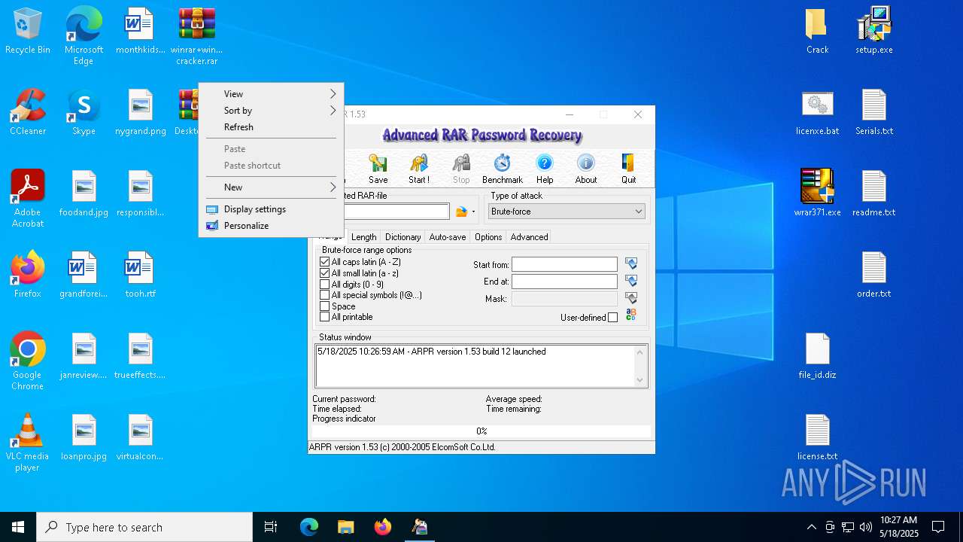This screenshot has width=963, height=542.
Task: Click the Quit toolbar icon
Action: click(628, 169)
